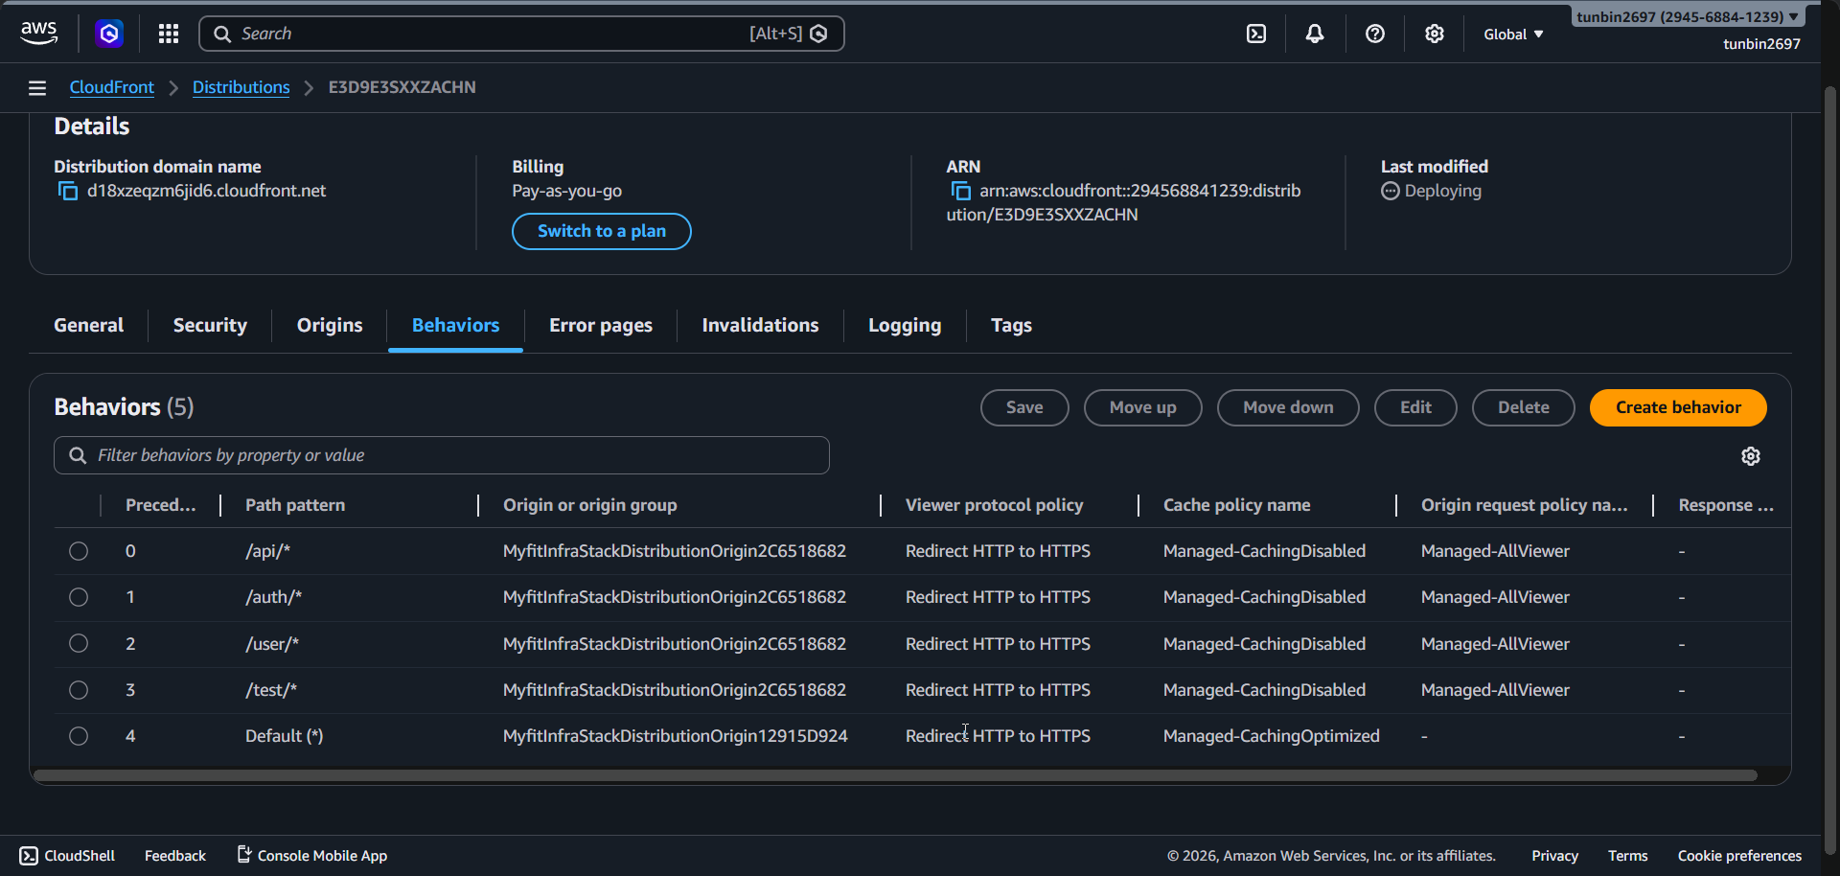1840x876 pixels.
Task: Open the notifications bell
Action: pos(1314,34)
